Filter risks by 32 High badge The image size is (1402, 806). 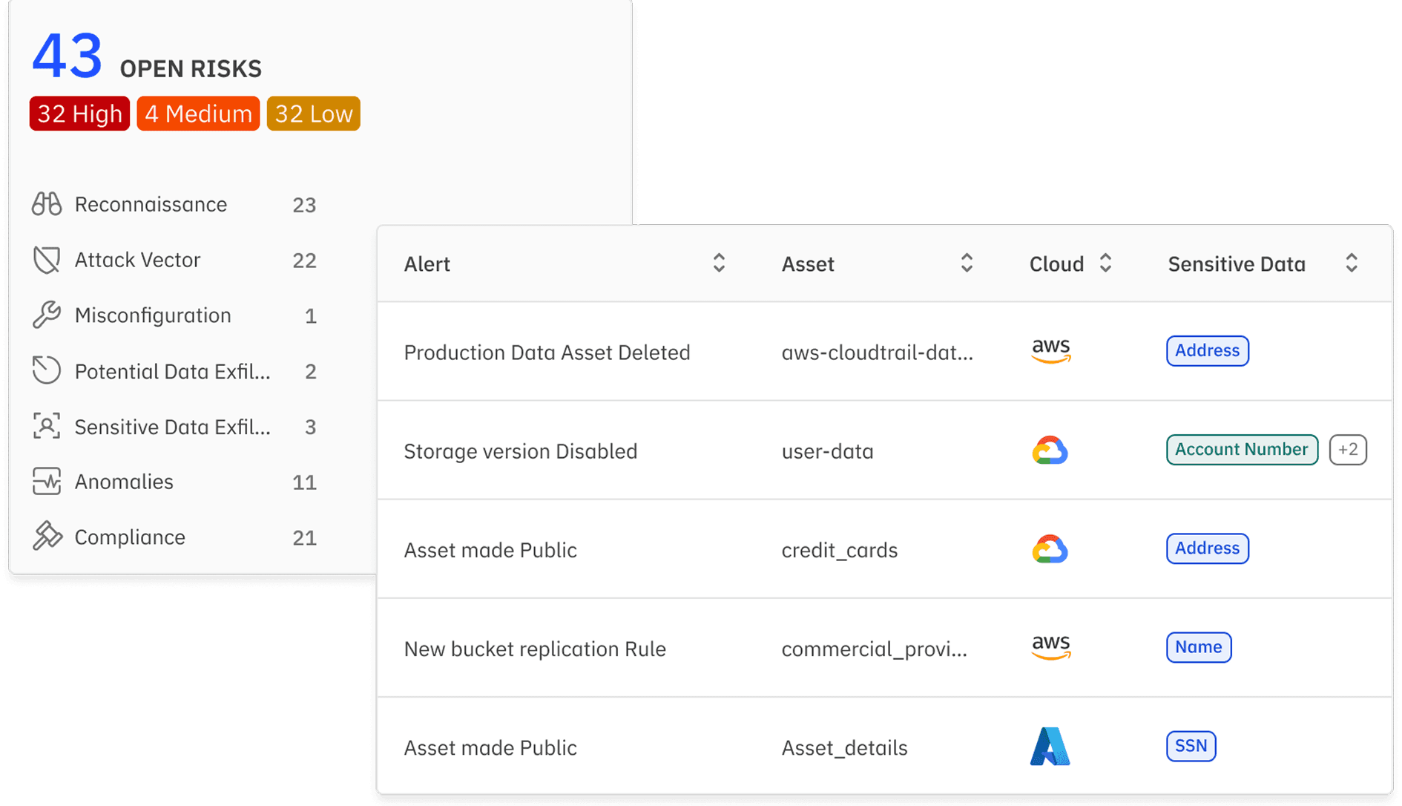point(79,114)
